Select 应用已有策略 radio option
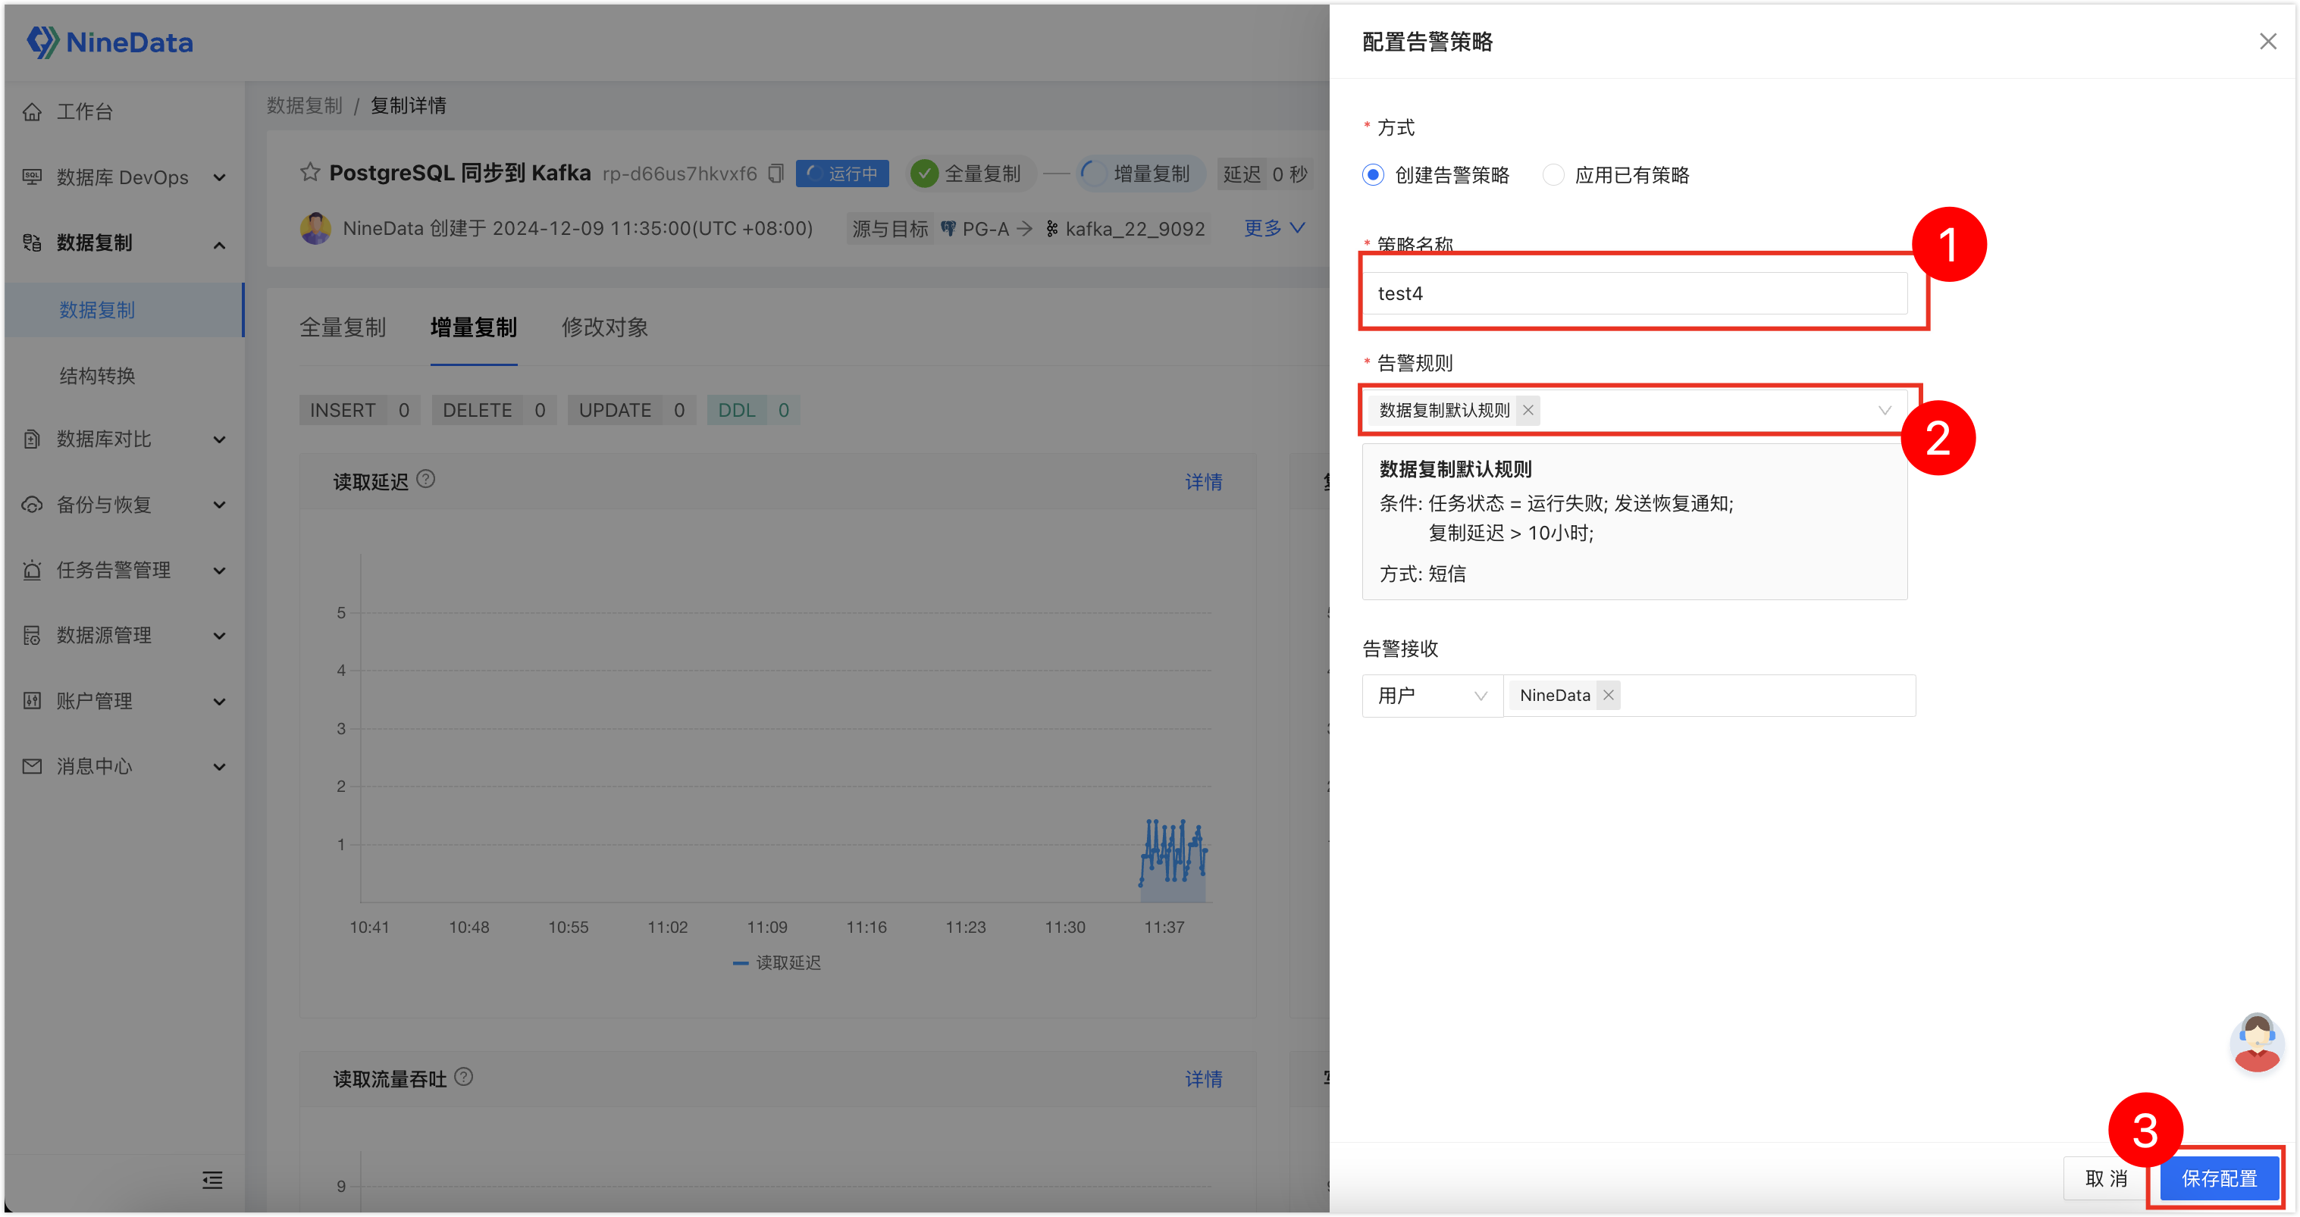The image size is (2300, 1217). [x=1553, y=175]
